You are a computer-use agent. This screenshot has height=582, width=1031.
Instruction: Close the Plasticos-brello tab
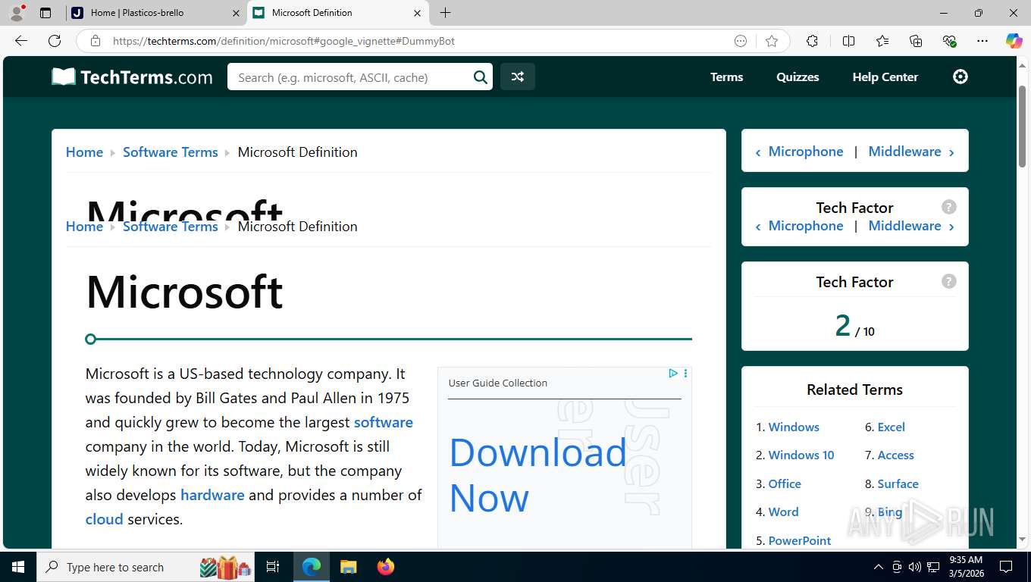click(x=235, y=13)
